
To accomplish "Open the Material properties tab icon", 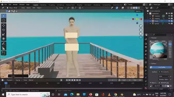I will click(x=146, y=88).
